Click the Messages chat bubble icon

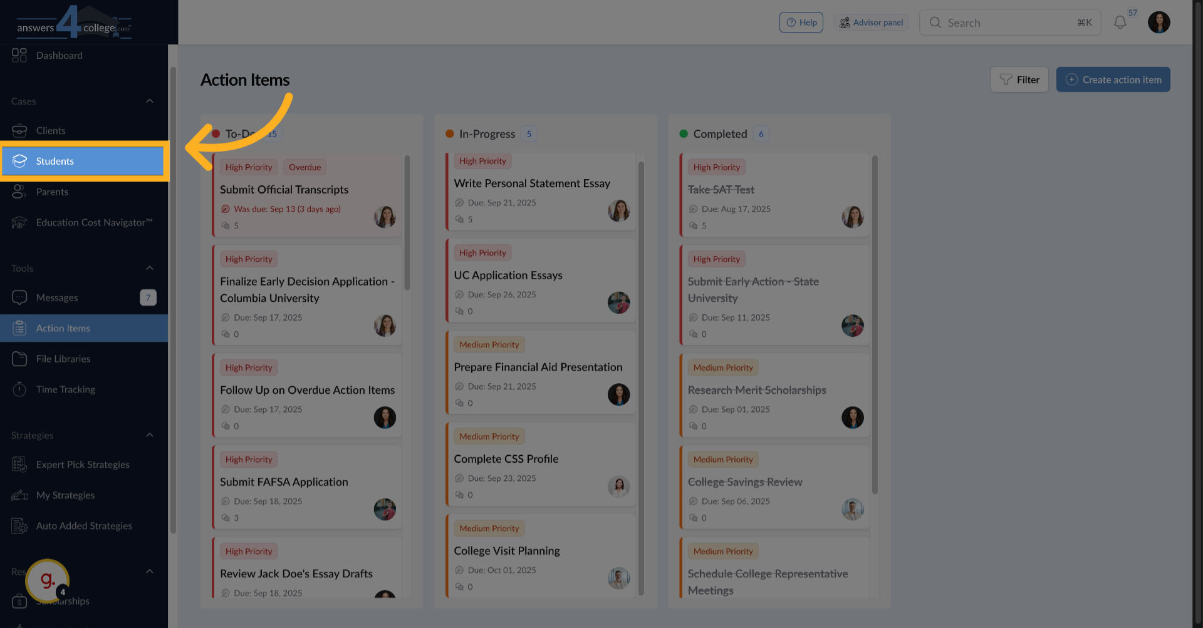(x=19, y=297)
